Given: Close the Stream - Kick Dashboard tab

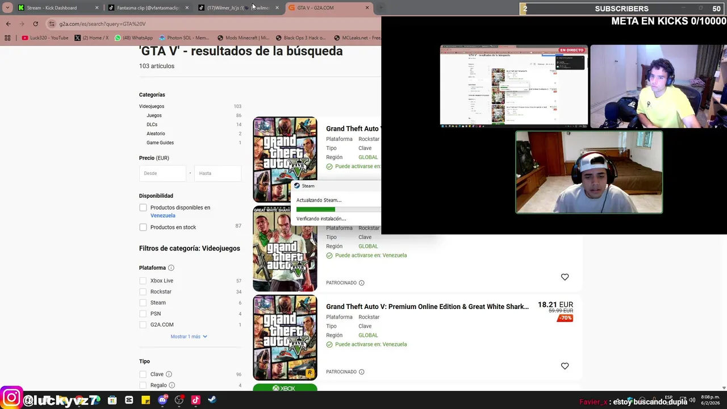Looking at the screenshot, I should click(x=97, y=8).
